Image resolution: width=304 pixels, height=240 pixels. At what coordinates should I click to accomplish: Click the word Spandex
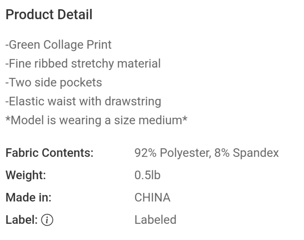pos(256,153)
